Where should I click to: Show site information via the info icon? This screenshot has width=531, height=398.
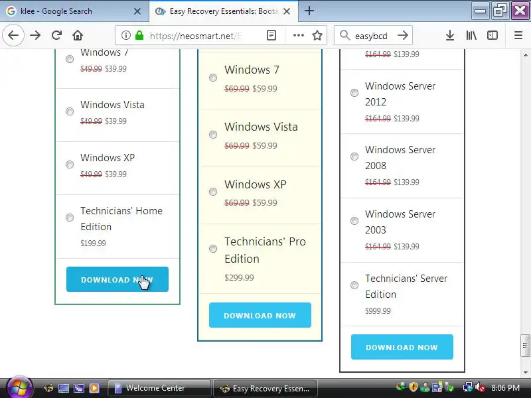pos(125,35)
